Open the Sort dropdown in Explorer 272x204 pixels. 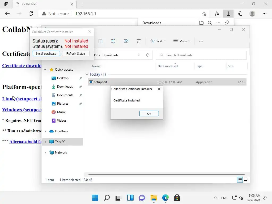(x=158, y=41)
